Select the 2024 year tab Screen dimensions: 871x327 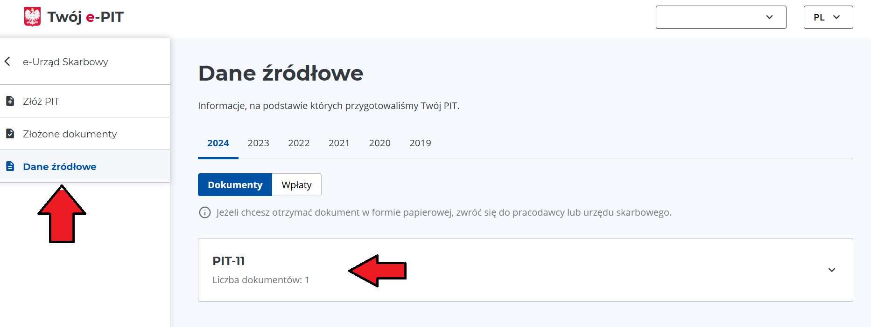click(x=218, y=143)
